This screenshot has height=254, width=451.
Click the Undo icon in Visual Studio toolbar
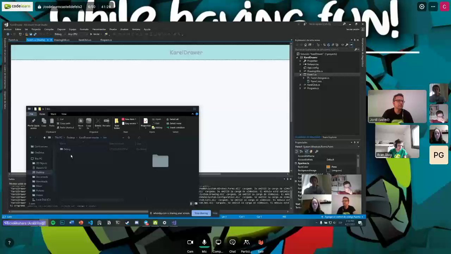pyautogui.click(x=42, y=34)
